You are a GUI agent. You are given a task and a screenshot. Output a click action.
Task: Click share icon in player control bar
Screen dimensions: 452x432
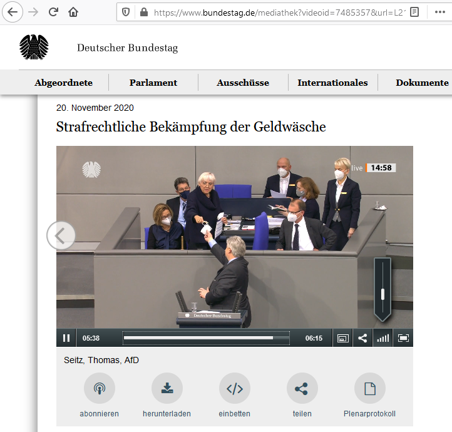click(x=362, y=338)
